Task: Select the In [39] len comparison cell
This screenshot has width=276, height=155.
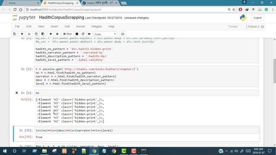Action: [147, 130]
